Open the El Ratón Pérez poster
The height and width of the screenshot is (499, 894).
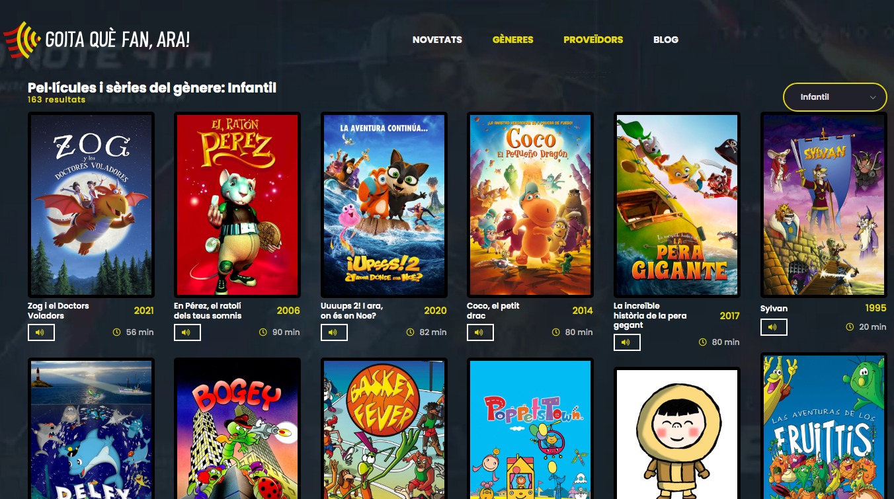(237, 205)
